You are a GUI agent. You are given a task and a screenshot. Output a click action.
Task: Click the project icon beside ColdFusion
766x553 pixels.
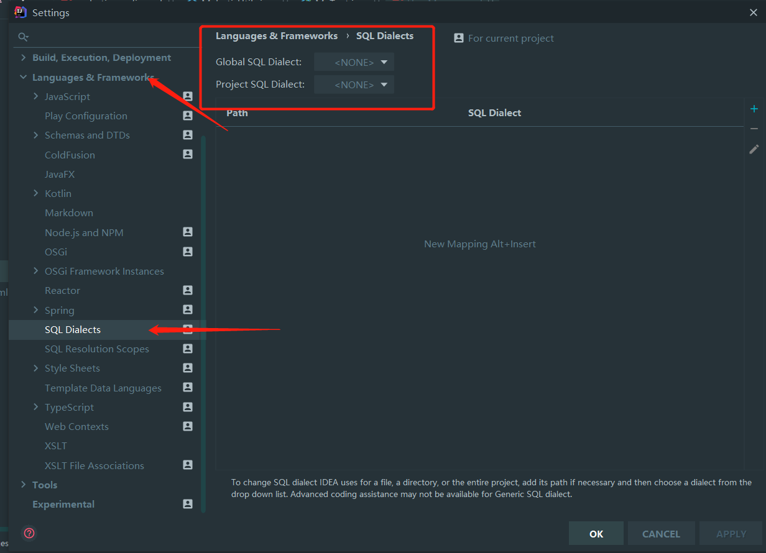(x=188, y=154)
